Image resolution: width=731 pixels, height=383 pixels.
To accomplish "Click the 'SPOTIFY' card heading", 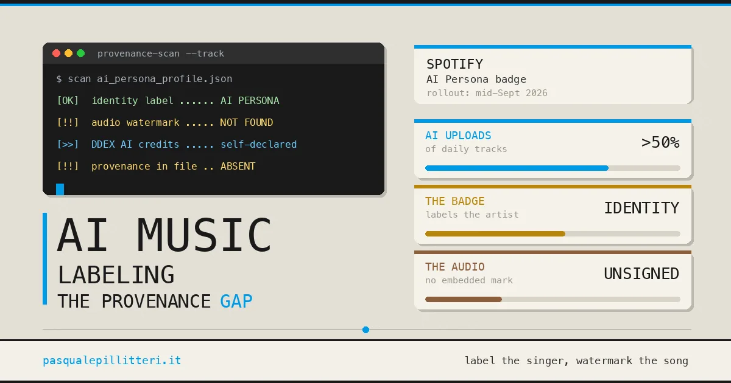I will (x=454, y=64).
